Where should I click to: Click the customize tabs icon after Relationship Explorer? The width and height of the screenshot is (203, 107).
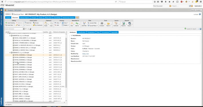pos(77,18)
